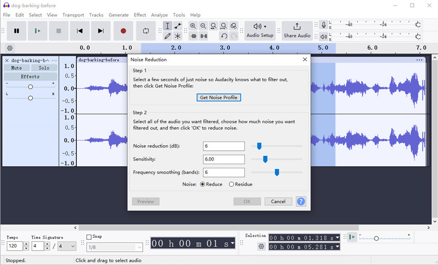Close the Noise Reduction dialog

(x=305, y=59)
